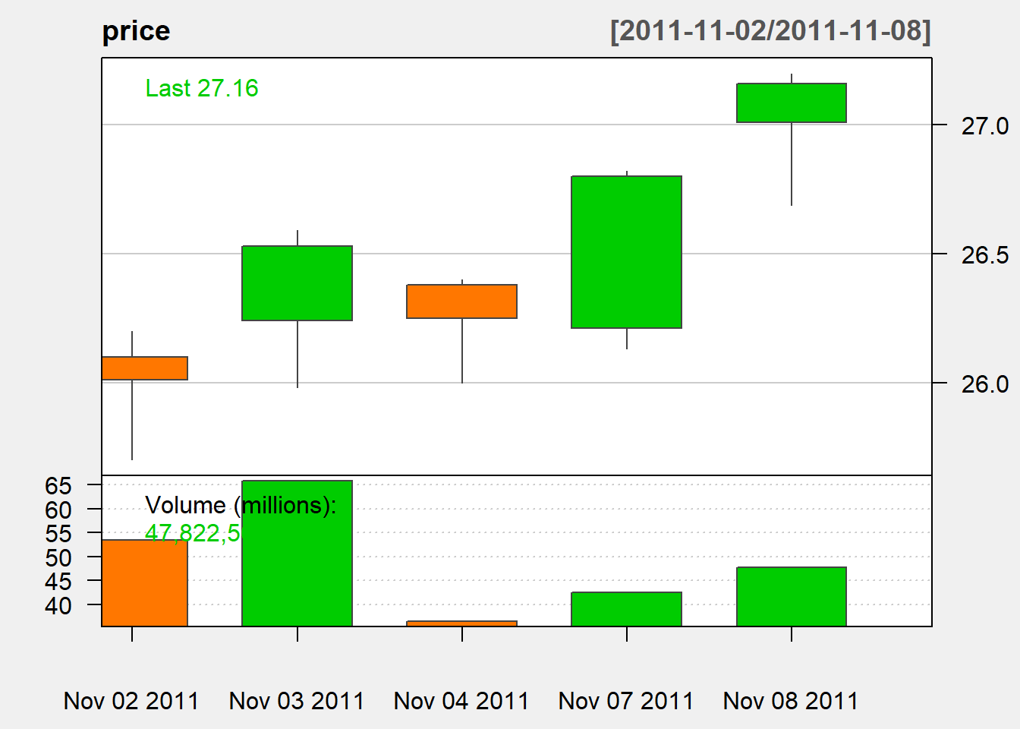The height and width of the screenshot is (729, 1020).
Task: Click the 'Nov 04 2011' date axis label
Action: (x=461, y=700)
